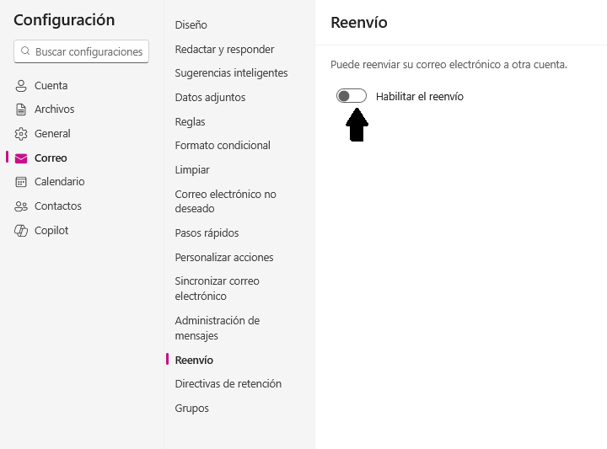Viewport: 607px width, 449px height.
Task: Open the Reglas section
Action: 190,122
